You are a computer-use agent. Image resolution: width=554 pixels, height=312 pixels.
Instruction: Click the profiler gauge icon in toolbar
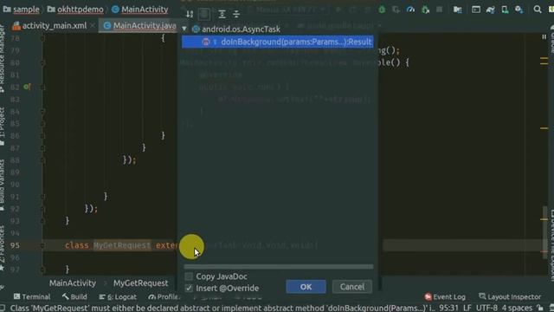[x=410, y=10]
